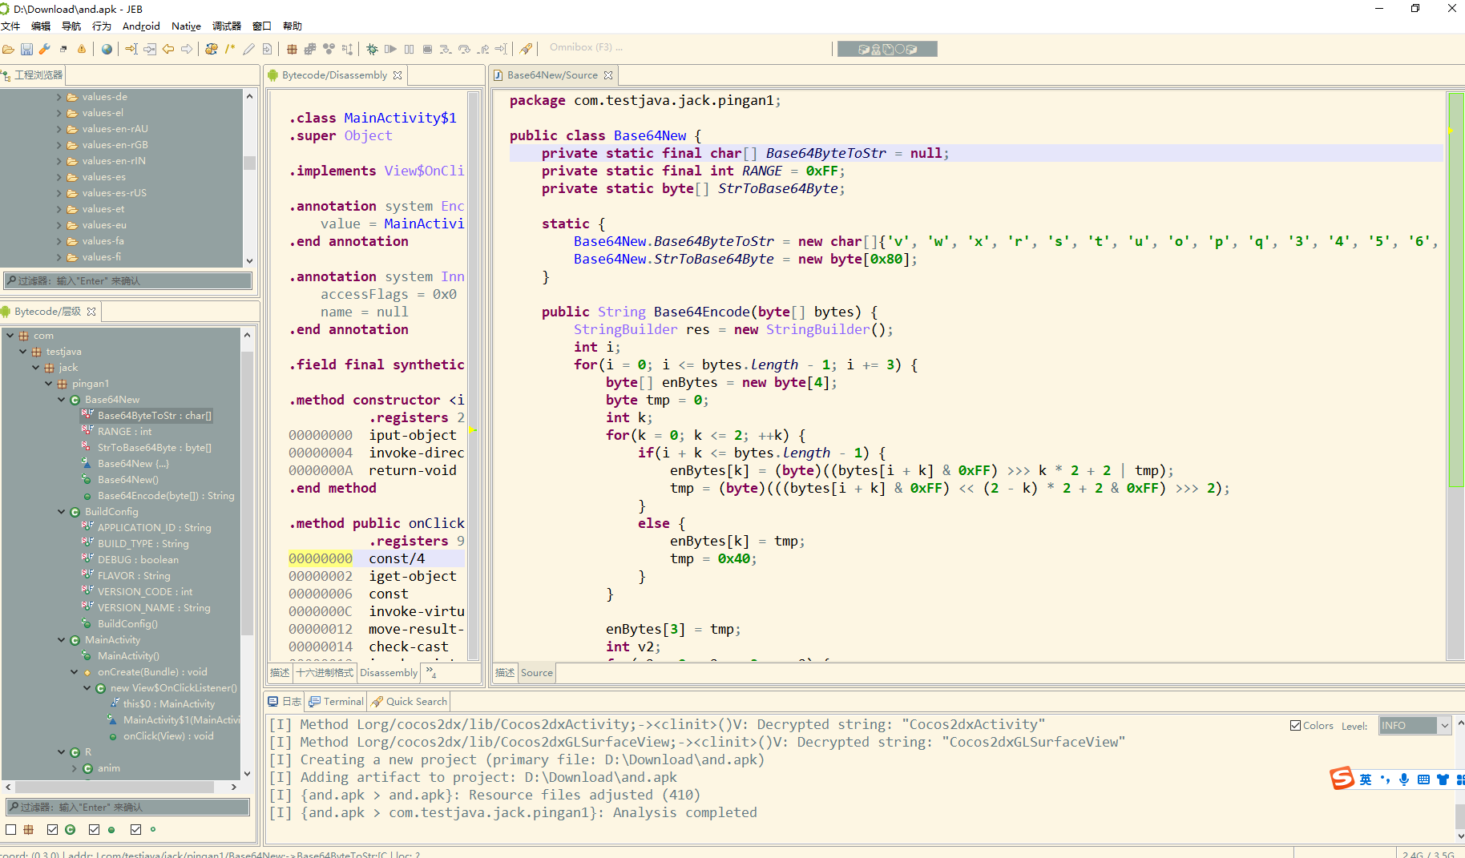Screen dimensions: 1465x858
Task: Open the hidden tabs chevron next to Disassembly
Action: 430,672
